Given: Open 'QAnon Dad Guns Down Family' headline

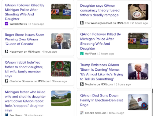Looking at the screenshot, I should [102, 100].
